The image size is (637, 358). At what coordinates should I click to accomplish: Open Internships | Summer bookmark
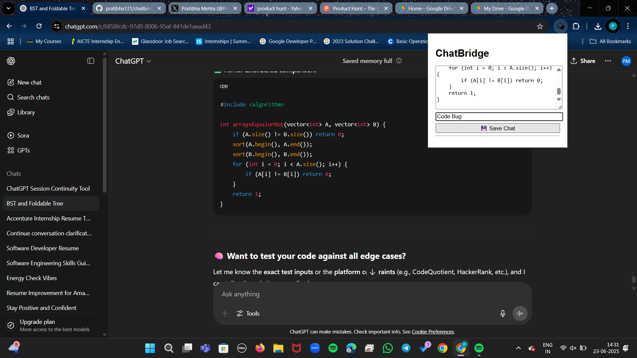(x=224, y=41)
